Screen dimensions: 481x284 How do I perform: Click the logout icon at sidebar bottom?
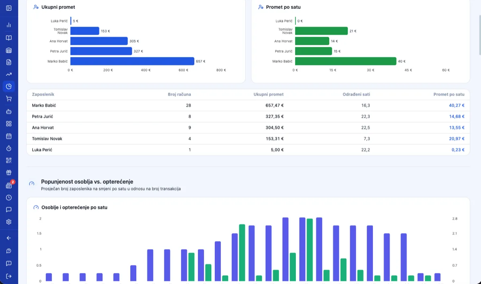coord(9,276)
